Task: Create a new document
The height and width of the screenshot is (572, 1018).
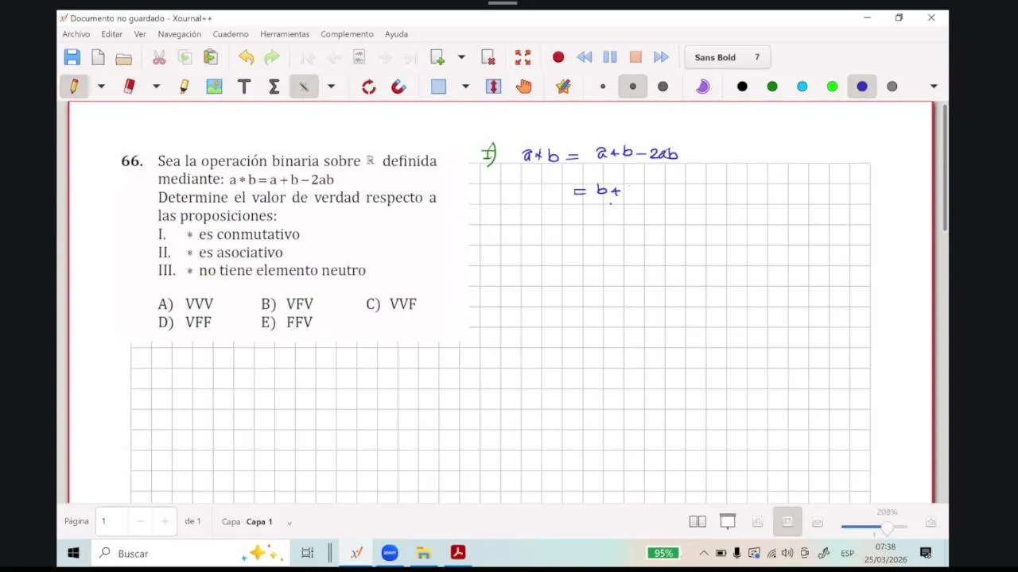Action: pos(98,57)
